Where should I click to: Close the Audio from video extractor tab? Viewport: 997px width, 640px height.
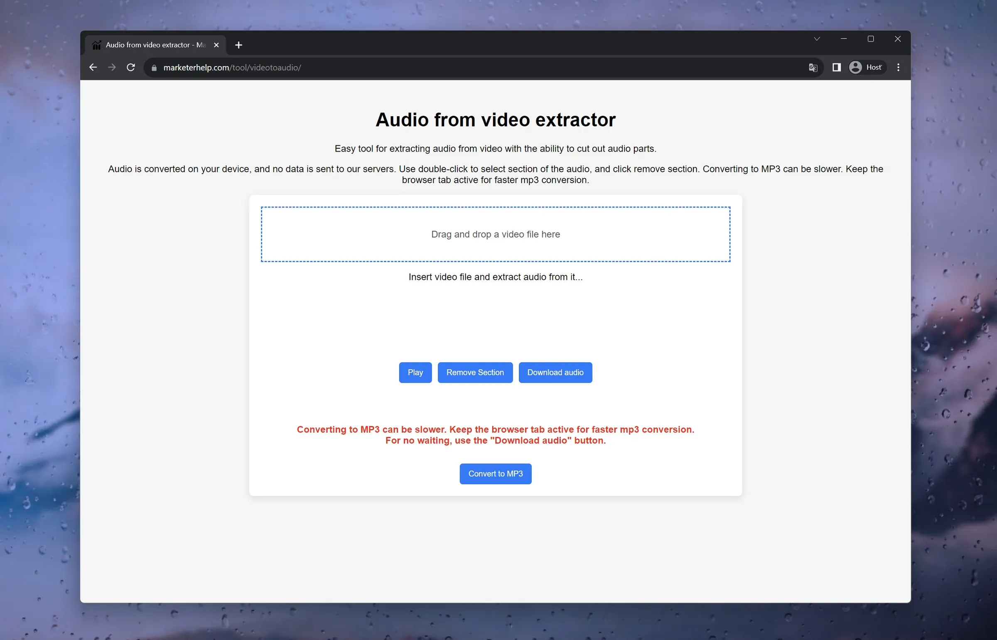click(216, 44)
